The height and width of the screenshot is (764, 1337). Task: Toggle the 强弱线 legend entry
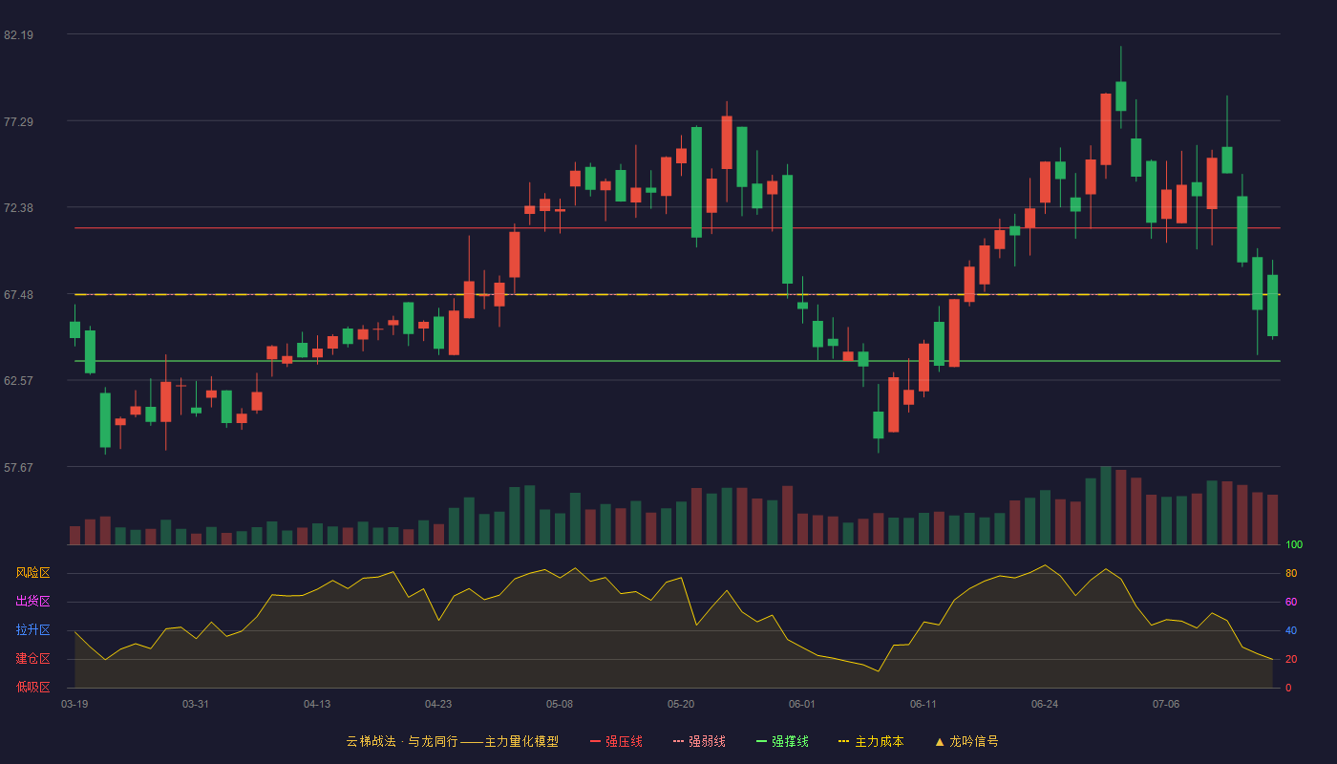coord(699,741)
